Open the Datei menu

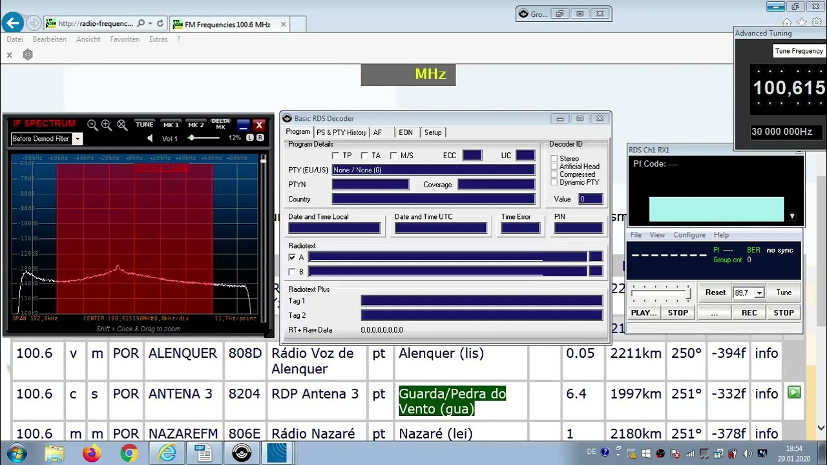click(x=15, y=39)
